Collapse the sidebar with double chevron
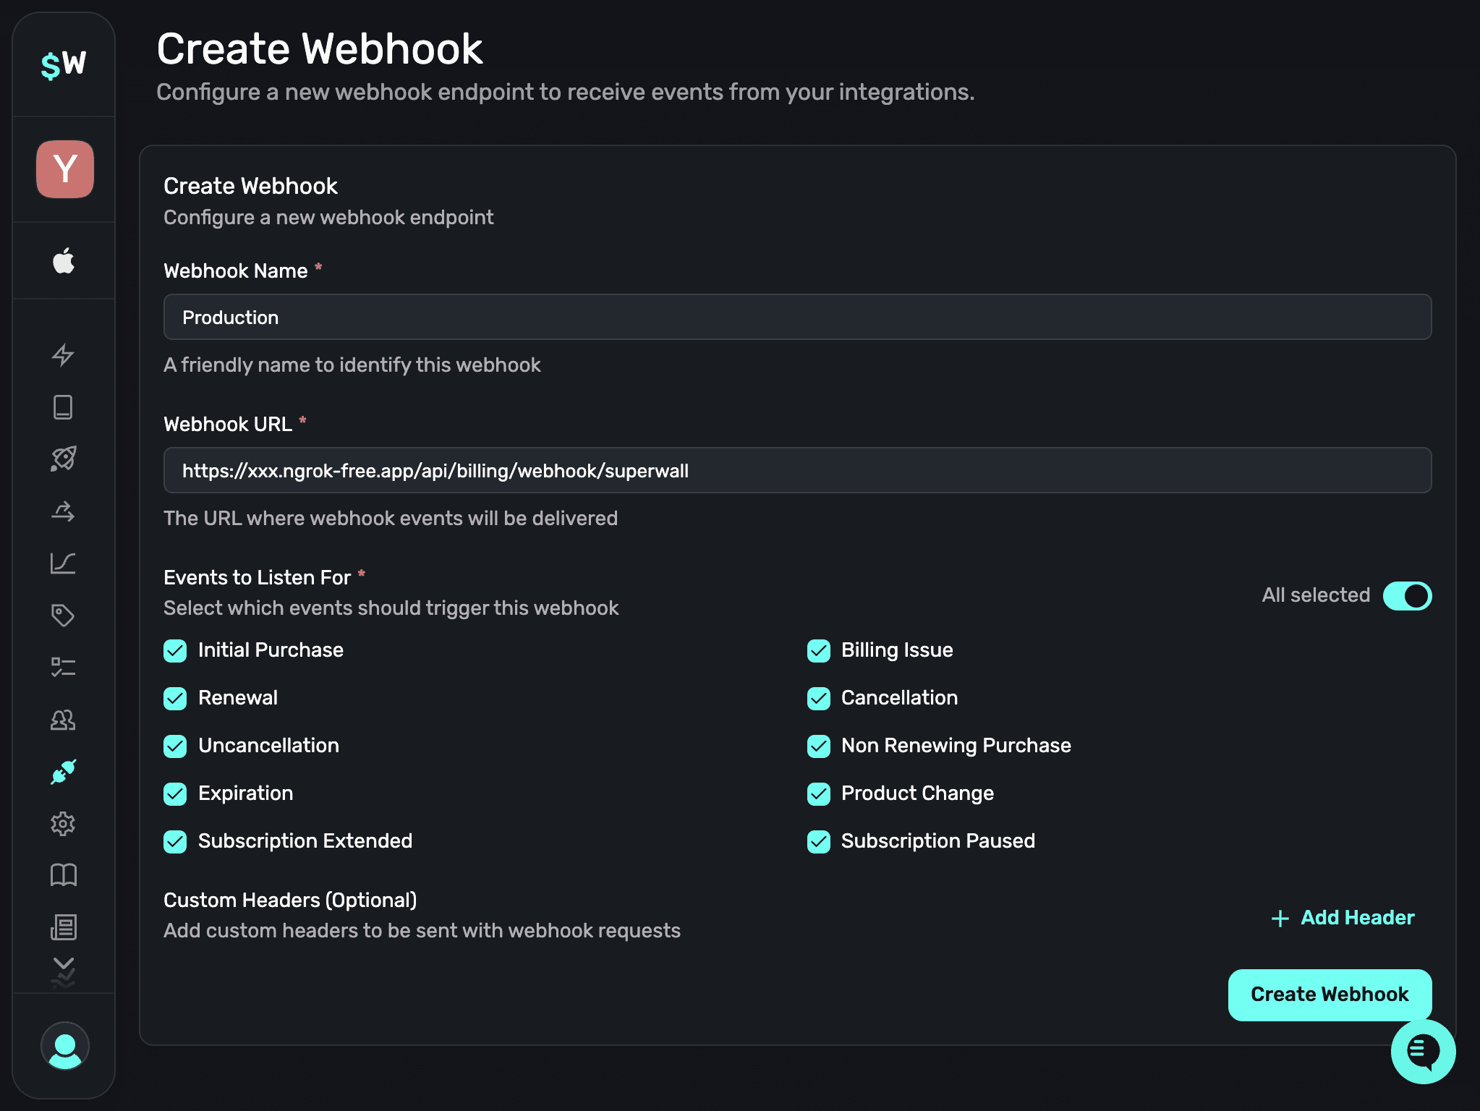This screenshot has height=1111, width=1480. point(64,970)
